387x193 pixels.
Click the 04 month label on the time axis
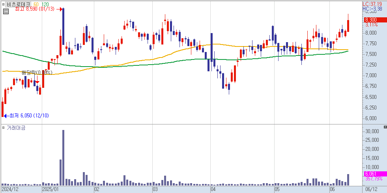(x=213, y=189)
